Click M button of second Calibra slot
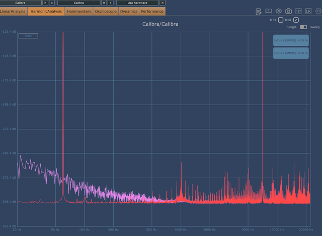The width and height of the screenshot is (322, 236). pyautogui.click(x=104, y=3)
